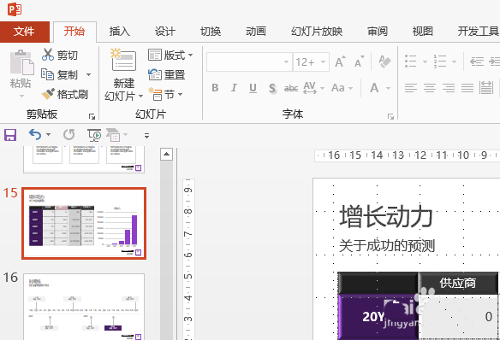The height and width of the screenshot is (340, 500).
Task: Clear all formatting with eraser icon
Action: tap(384, 62)
